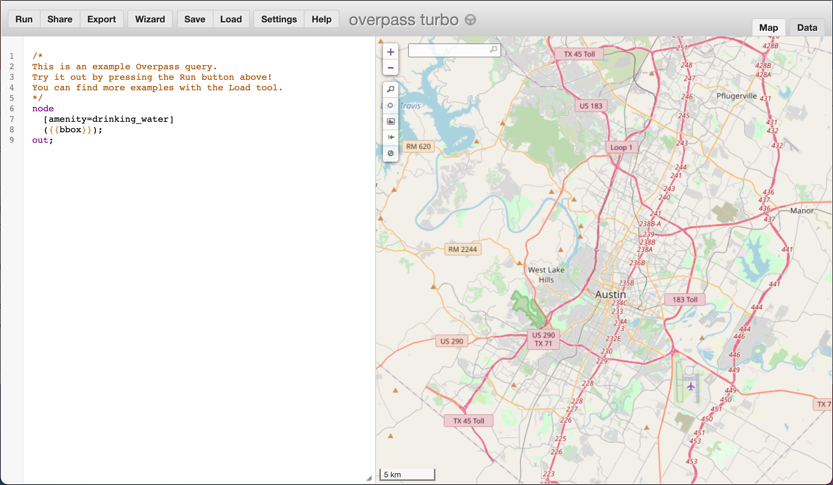Launch the query Wizard

tap(150, 19)
